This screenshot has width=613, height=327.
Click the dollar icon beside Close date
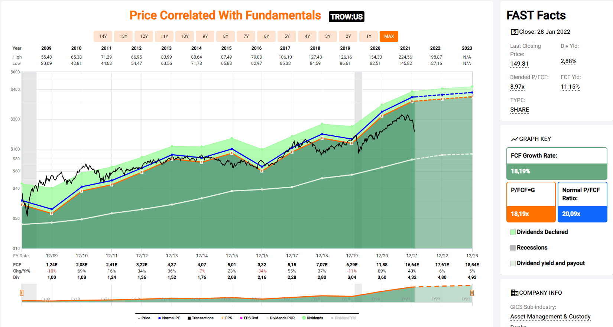click(514, 32)
